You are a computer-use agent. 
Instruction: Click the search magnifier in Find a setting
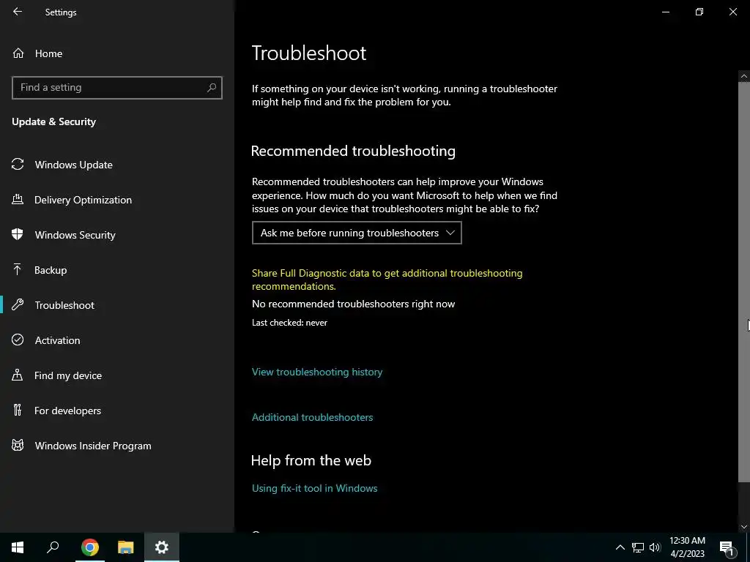point(212,88)
